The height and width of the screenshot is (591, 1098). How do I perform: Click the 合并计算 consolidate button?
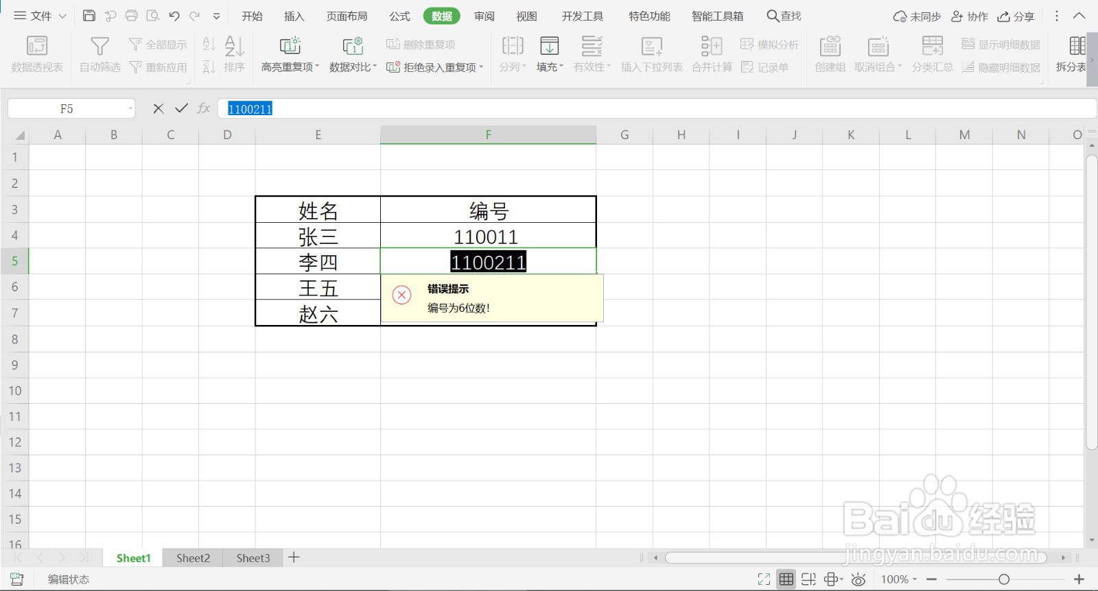tap(712, 54)
